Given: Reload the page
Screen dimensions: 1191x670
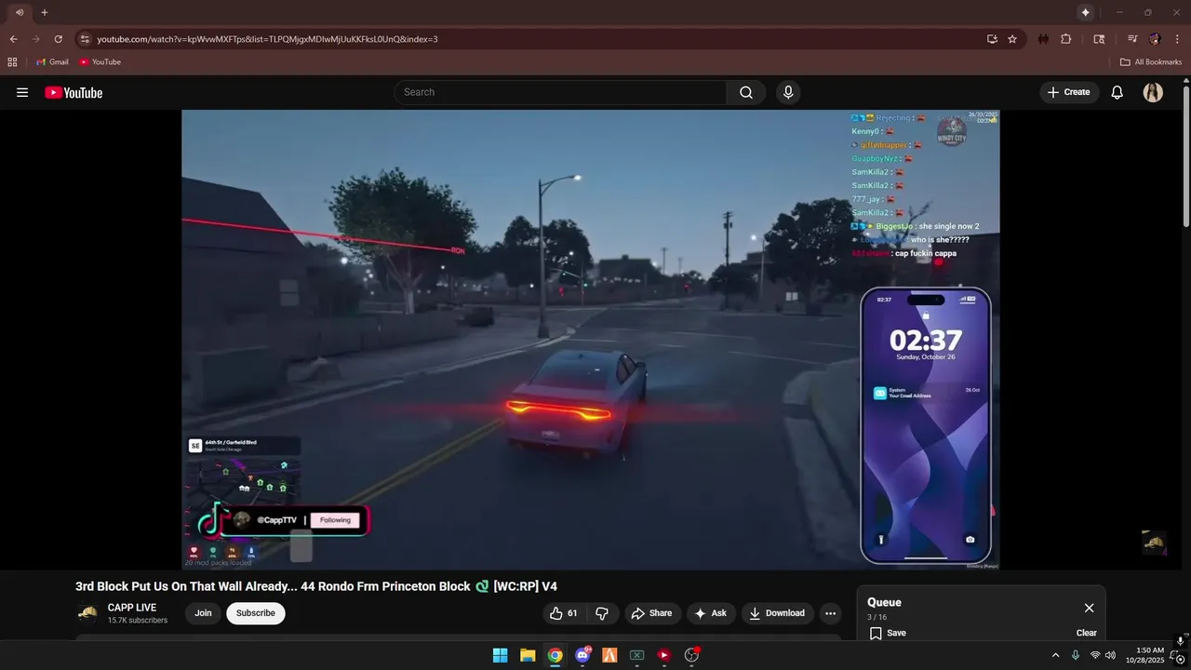Looking at the screenshot, I should 58,39.
